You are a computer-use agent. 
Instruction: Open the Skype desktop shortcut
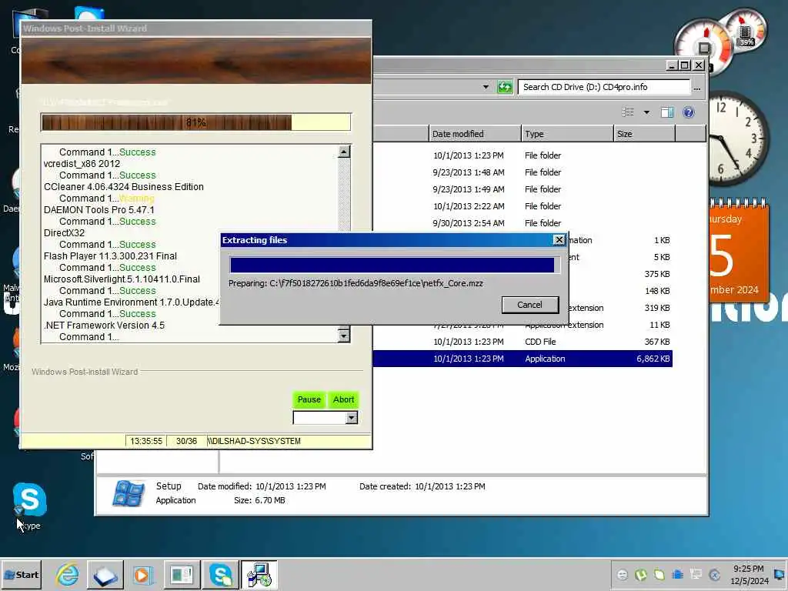[29, 505]
